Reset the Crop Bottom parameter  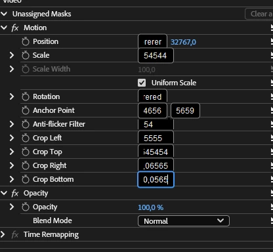(272, 179)
